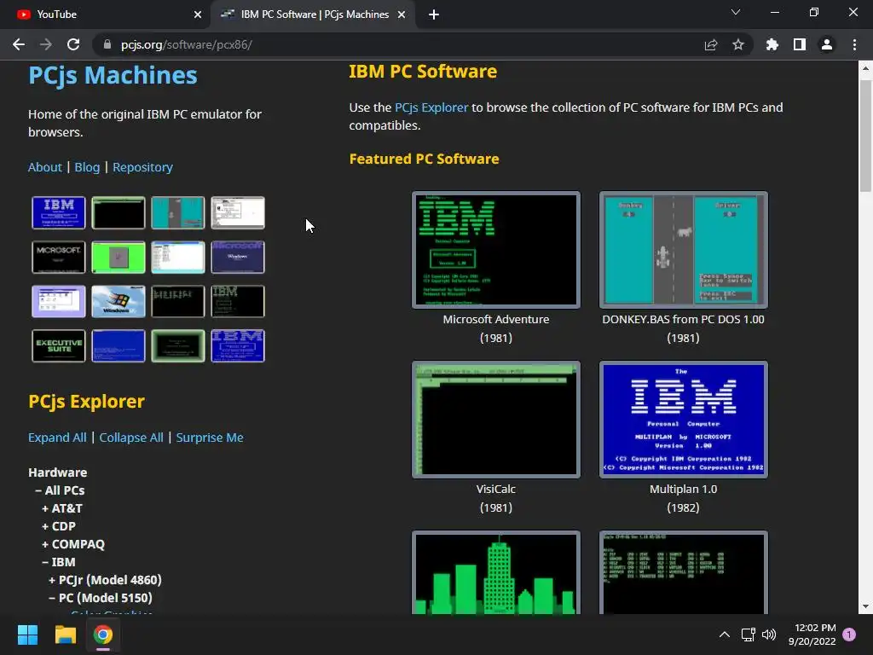Open the Executive Suite thumbnail

point(59,346)
